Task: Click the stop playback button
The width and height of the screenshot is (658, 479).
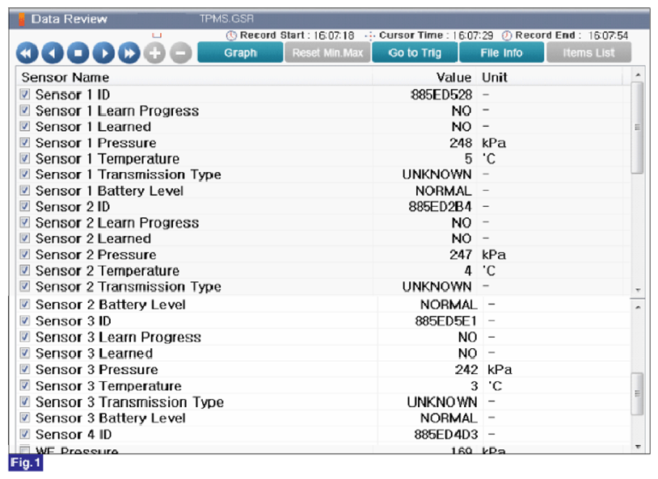Action: [x=78, y=53]
